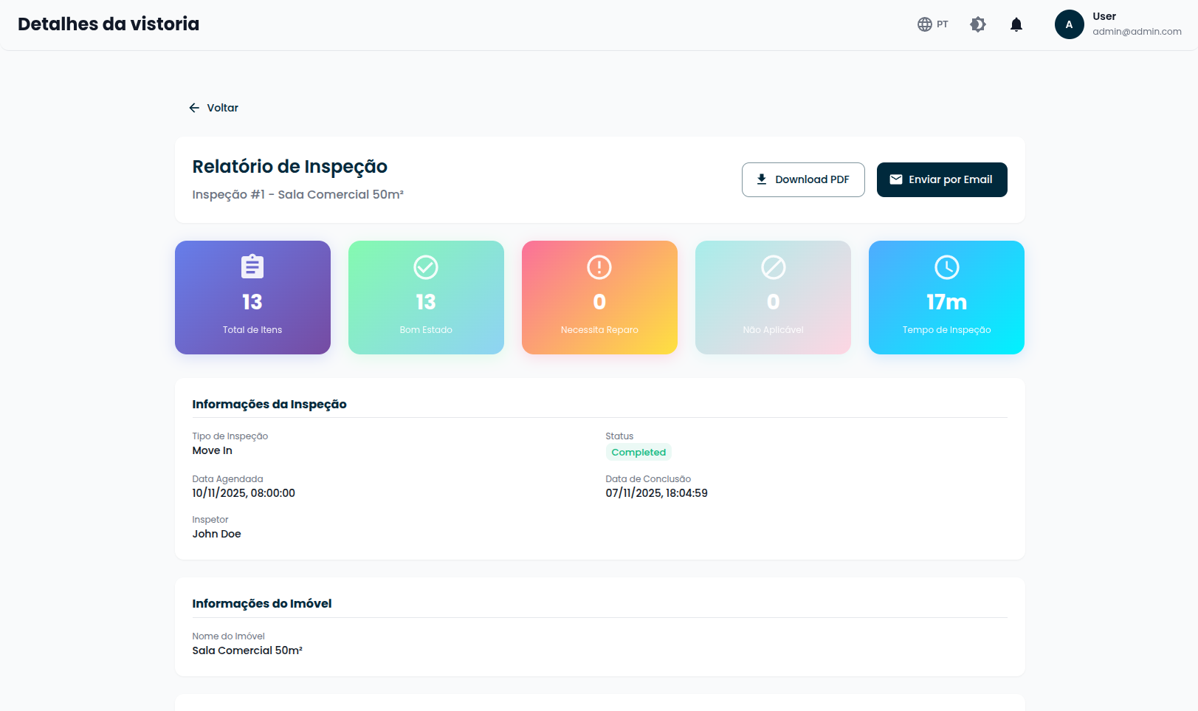
Task: Click the clock icon on Tempo de Inspeção card
Action: point(946,267)
